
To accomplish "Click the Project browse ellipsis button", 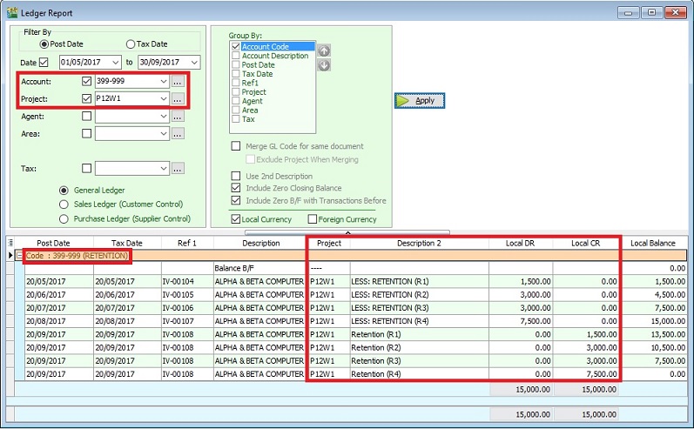I will point(178,98).
